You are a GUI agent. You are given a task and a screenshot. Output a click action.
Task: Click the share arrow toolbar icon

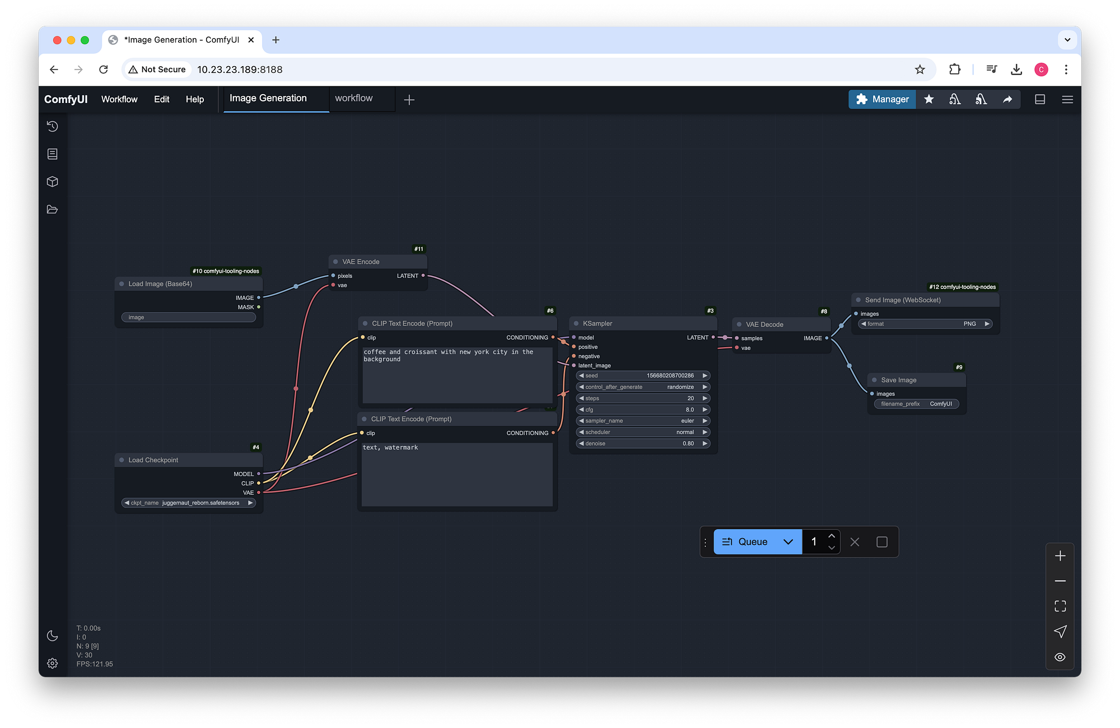[1007, 99]
